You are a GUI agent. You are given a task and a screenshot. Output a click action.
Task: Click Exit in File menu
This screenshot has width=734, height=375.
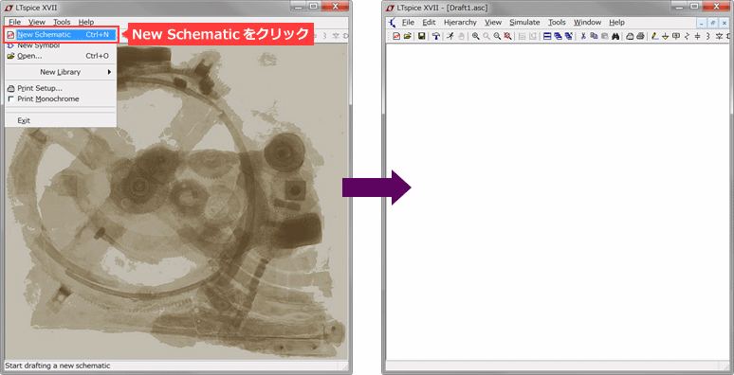coord(24,120)
